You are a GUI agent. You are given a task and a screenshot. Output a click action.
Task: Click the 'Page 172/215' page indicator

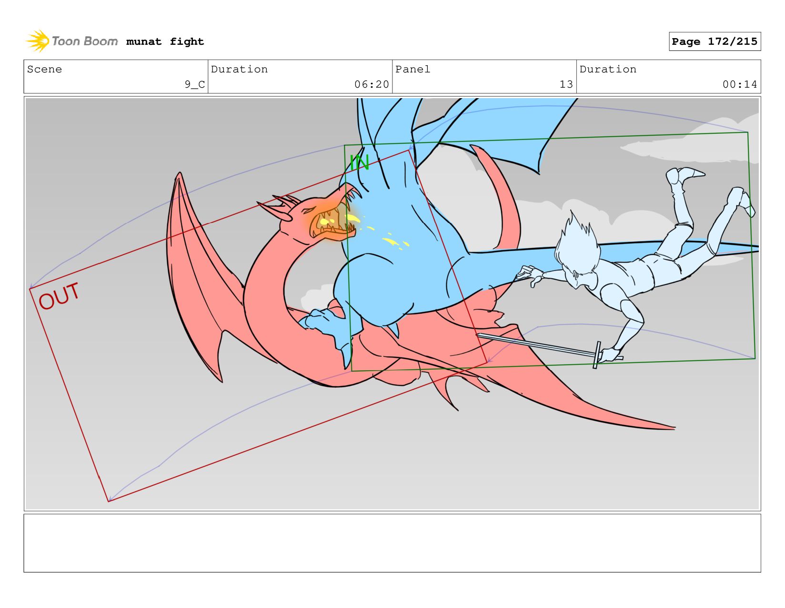coord(715,41)
